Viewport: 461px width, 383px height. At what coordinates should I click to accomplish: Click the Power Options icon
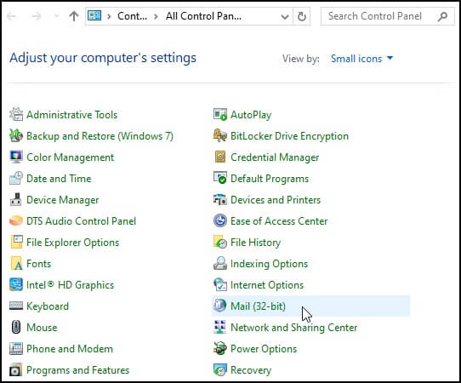[220, 349]
